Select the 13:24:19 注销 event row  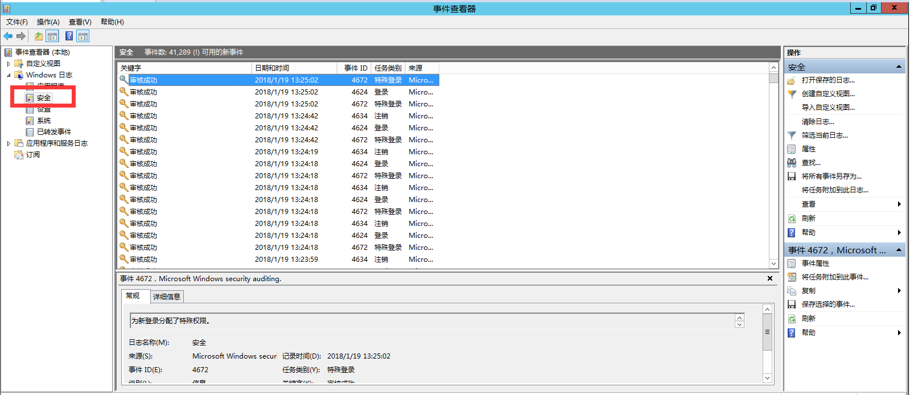point(278,152)
